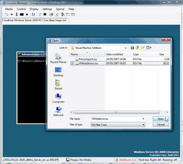Click Resizing: off status entry
This screenshot has height=164, width=183.
[x=170, y=160]
